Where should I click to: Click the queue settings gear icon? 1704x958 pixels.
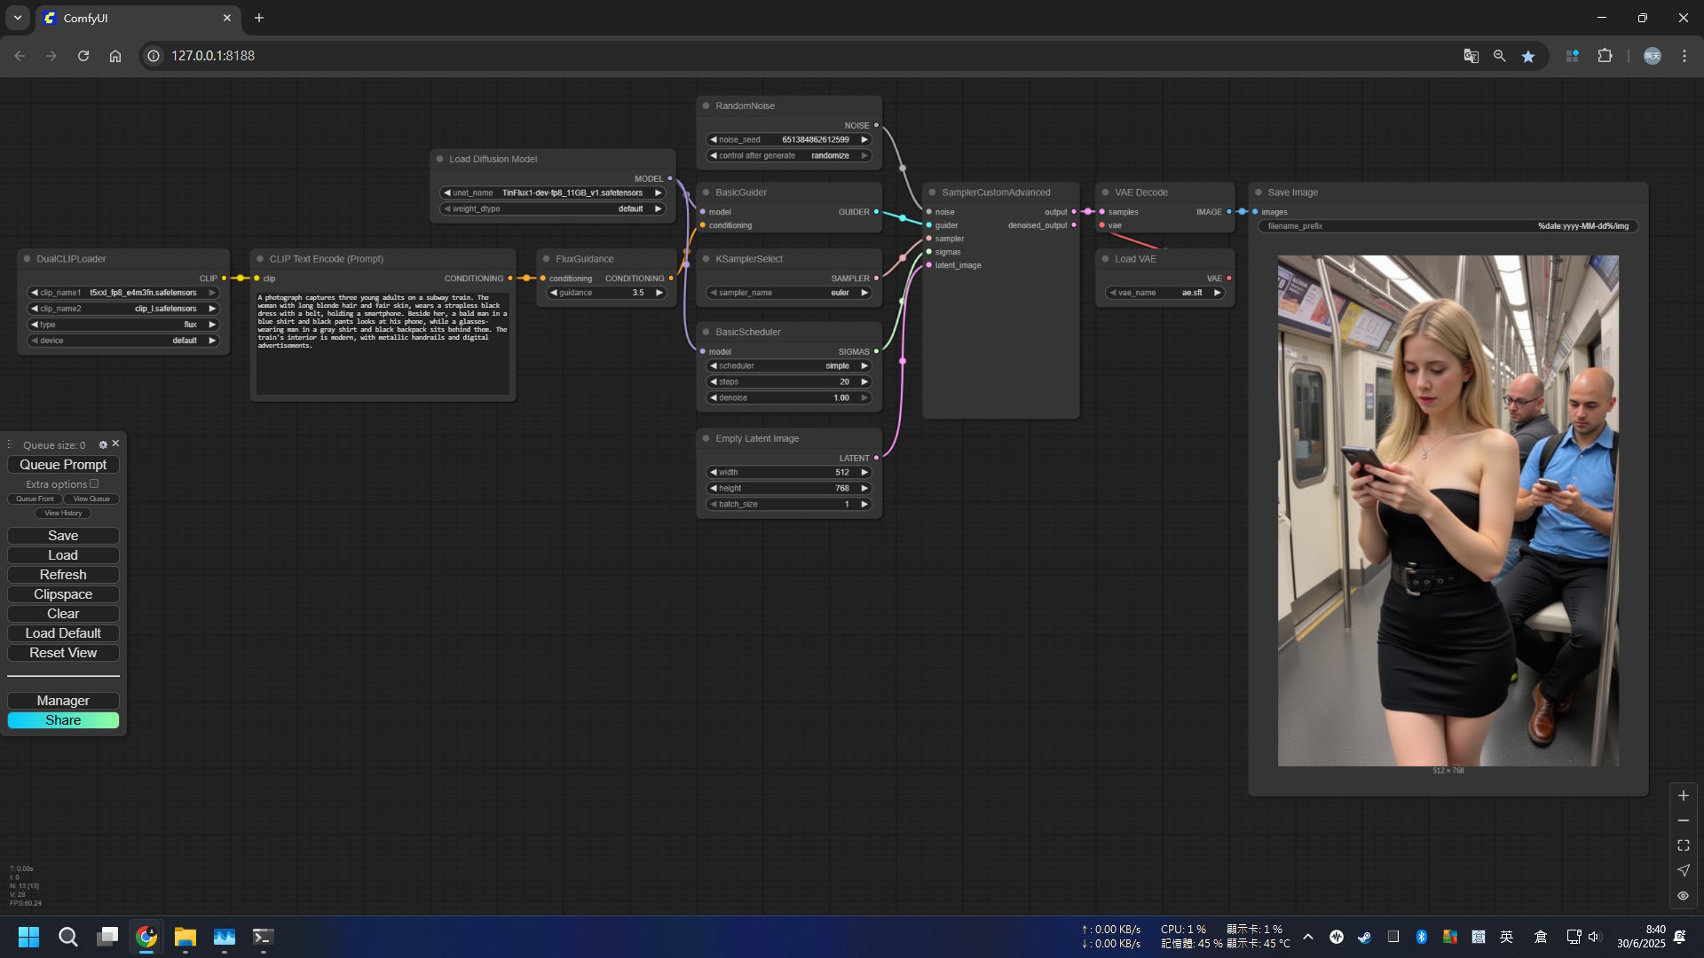tap(103, 444)
